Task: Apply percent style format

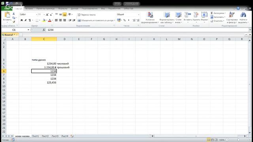Action: [125, 20]
